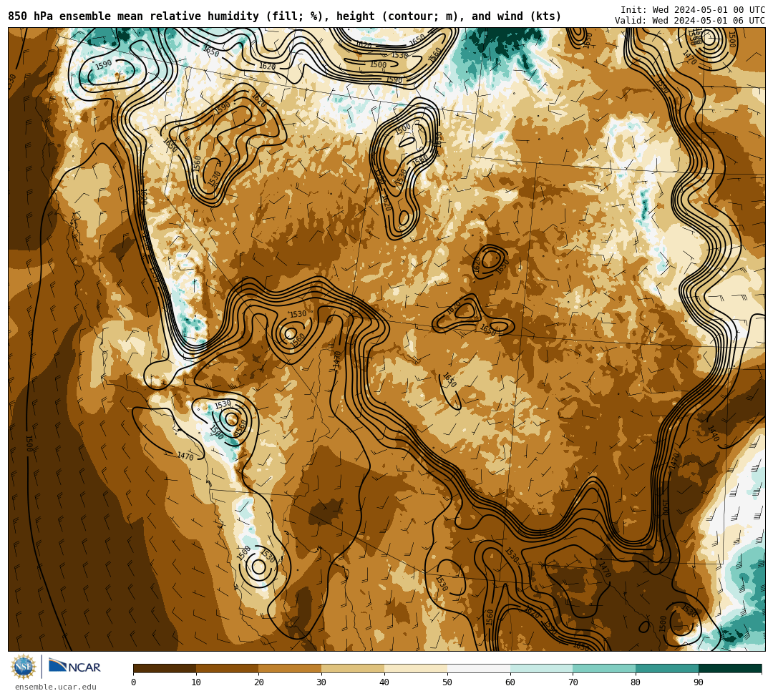The width and height of the screenshot is (773, 696).
Task: Click the colorbar tick label '40'
Action: point(384,682)
